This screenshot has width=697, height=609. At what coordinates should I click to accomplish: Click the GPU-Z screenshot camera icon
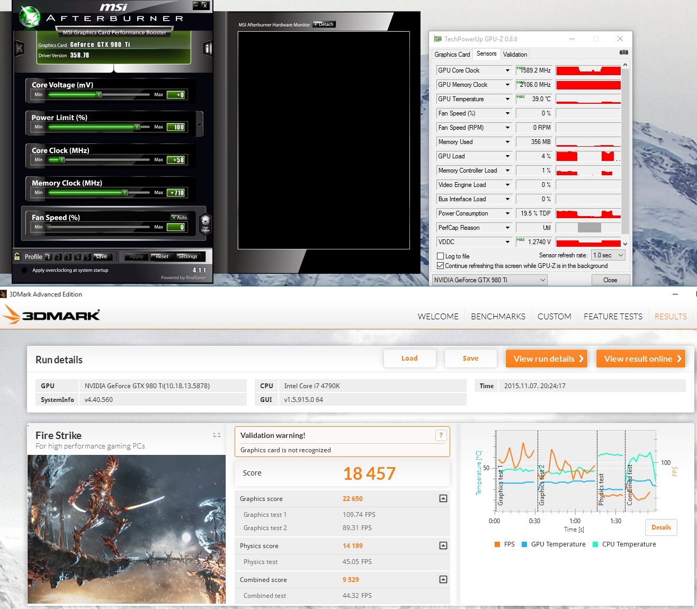(x=623, y=52)
